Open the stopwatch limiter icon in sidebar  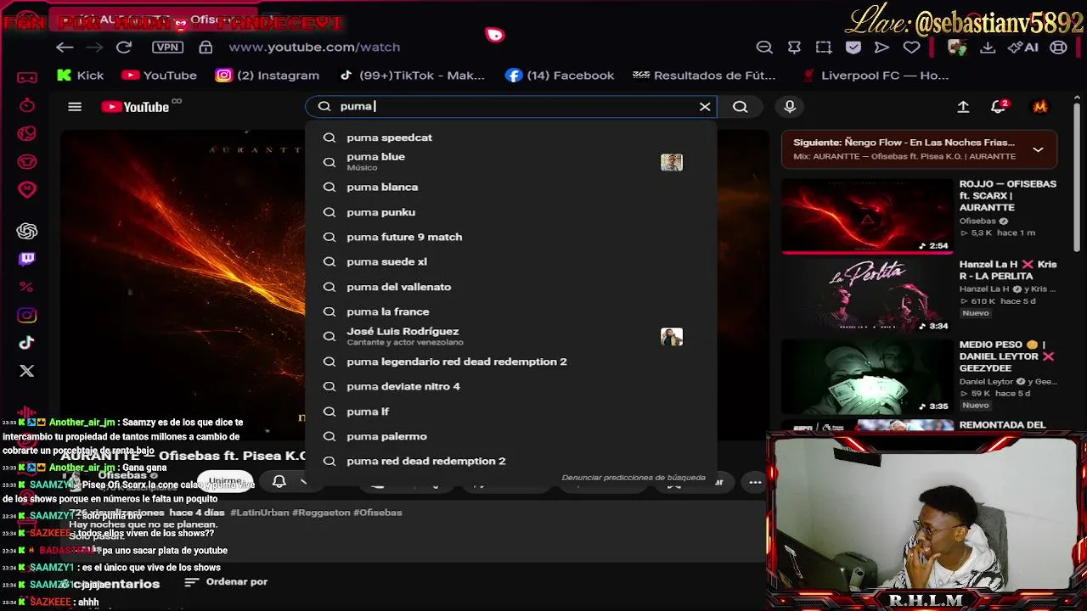27,105
